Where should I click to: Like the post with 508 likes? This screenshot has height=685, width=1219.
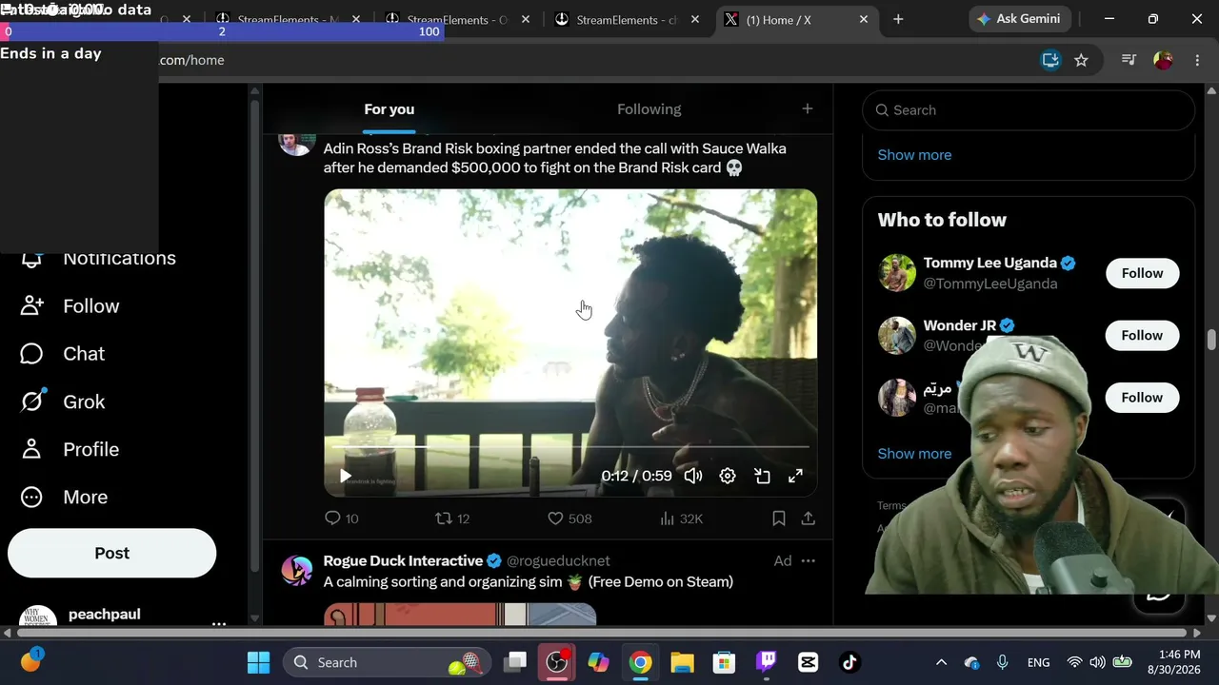570,519
